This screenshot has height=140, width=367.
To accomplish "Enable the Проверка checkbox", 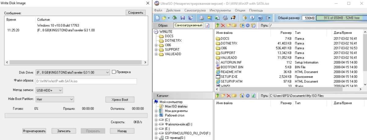I will point(114,72).
